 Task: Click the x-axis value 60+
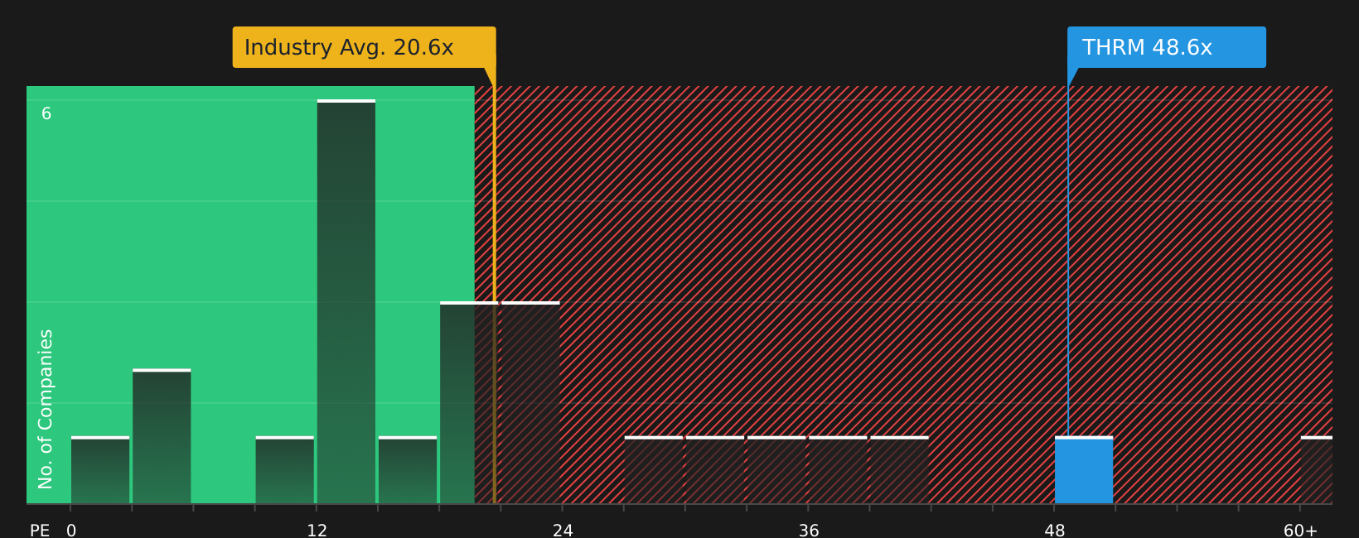(x=1300, y=530)
